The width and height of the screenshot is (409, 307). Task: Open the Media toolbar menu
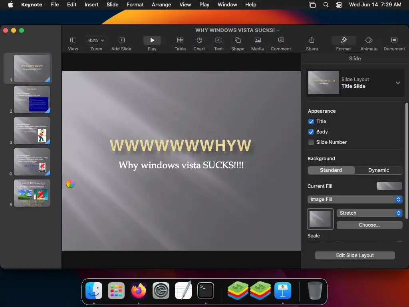point(258,44)
